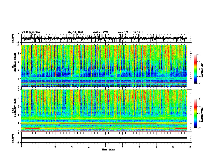Click the "8" tick on the Time axis
The height and width of the screenshot is (165, 214).
(156, 147)
